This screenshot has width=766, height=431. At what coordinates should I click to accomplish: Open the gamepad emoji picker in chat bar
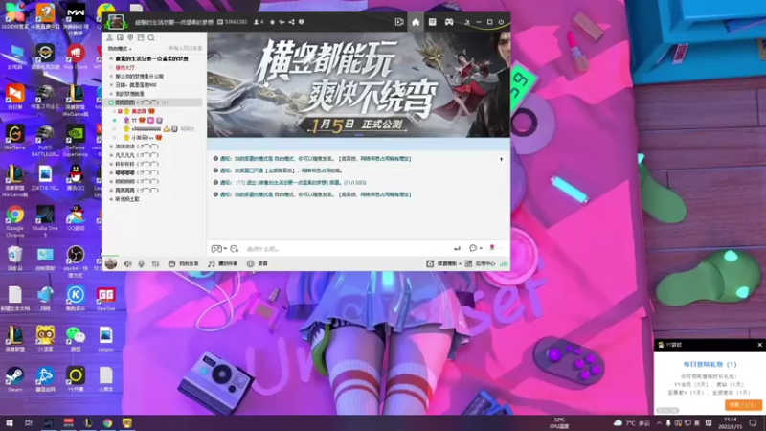[x=216, y=249]
